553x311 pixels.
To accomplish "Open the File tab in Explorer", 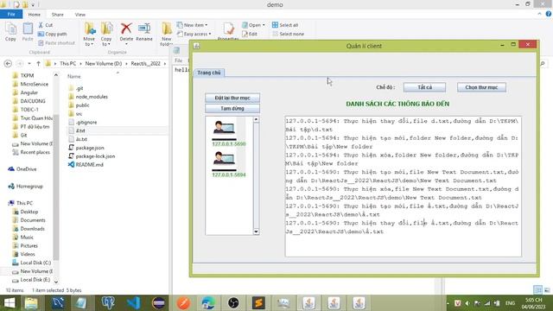I will point(11,15).
